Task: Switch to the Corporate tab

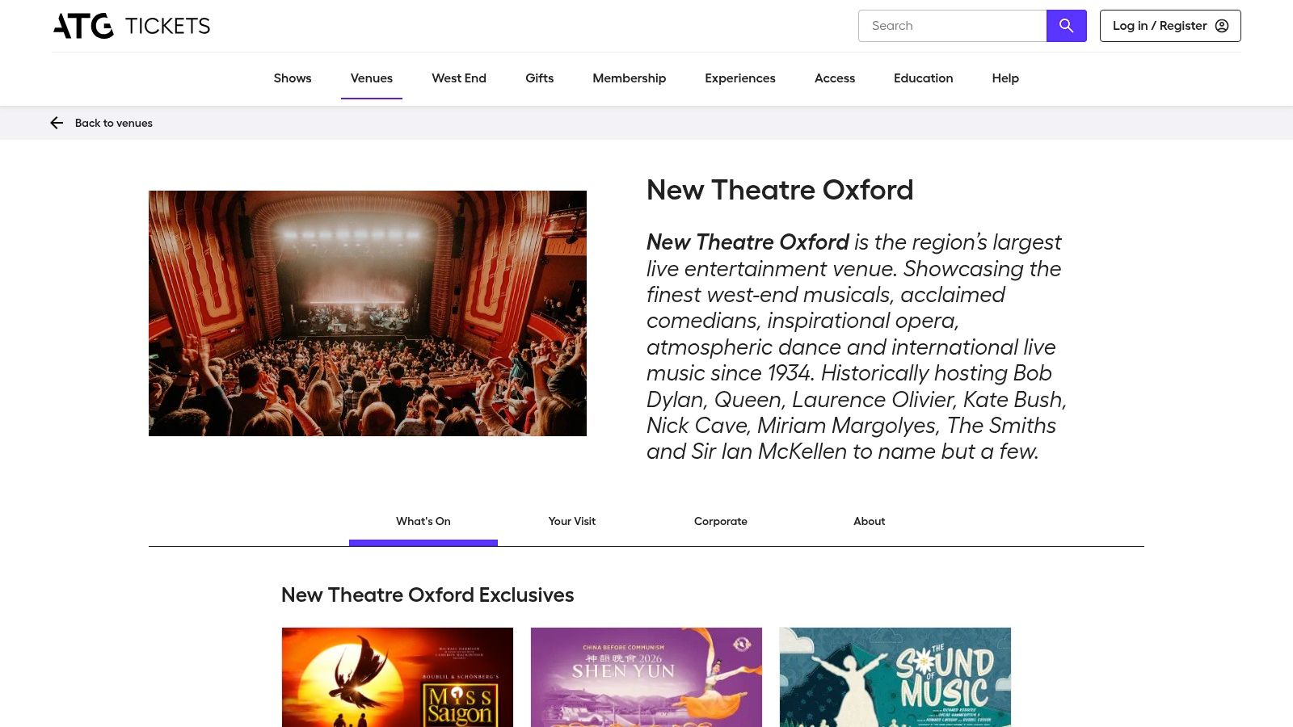Action: [720, 521]
